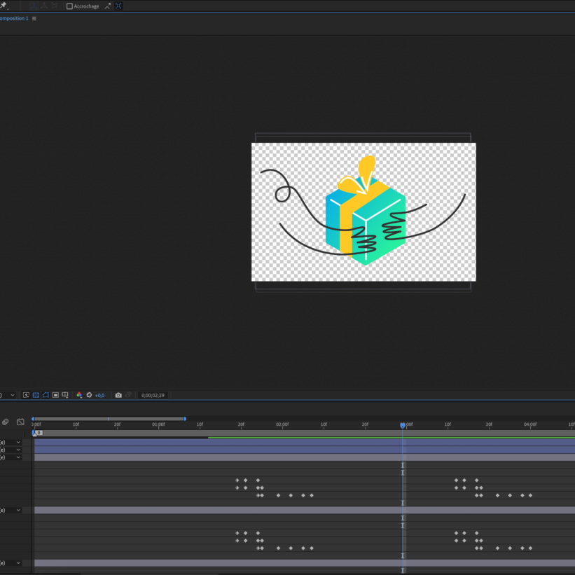575x575 pixels.
Task: Click the show channel RGB color icon
Action: pos(79,395)
